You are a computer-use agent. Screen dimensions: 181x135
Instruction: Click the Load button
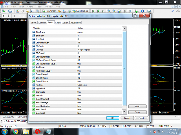click(x=137, y=107)
